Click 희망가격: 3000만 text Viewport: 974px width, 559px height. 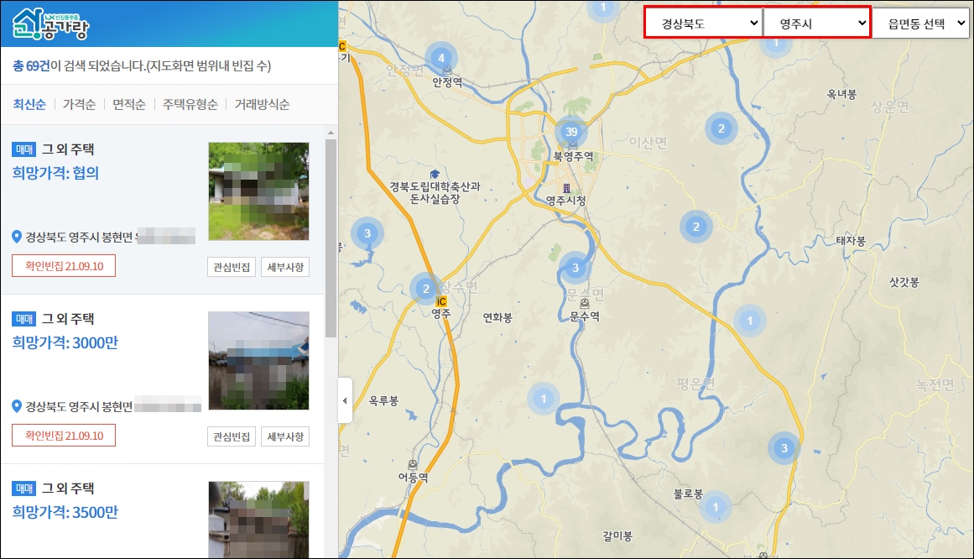point(65,342)
